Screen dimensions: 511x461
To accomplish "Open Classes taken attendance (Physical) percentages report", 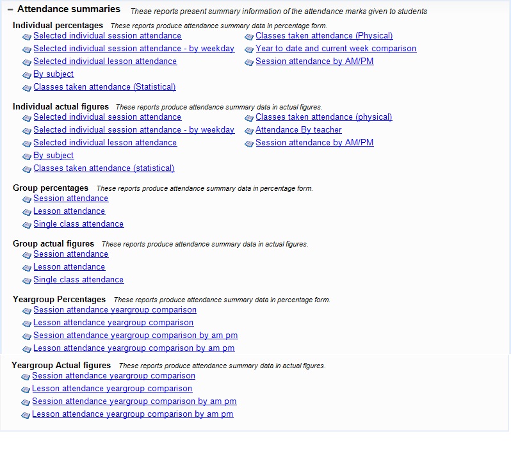I will click(x=324, y=35).
